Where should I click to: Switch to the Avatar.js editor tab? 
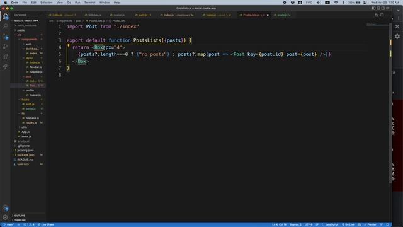pyautogui.click(x=117, y=15)
